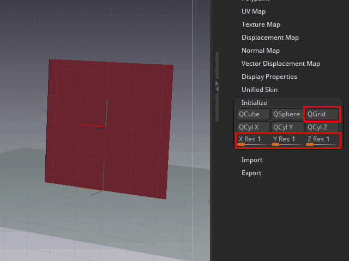
Task: Click the QCube primitive button
Action: [253, 114]
